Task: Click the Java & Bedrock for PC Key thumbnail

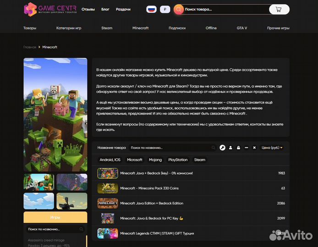Action: 108,218
